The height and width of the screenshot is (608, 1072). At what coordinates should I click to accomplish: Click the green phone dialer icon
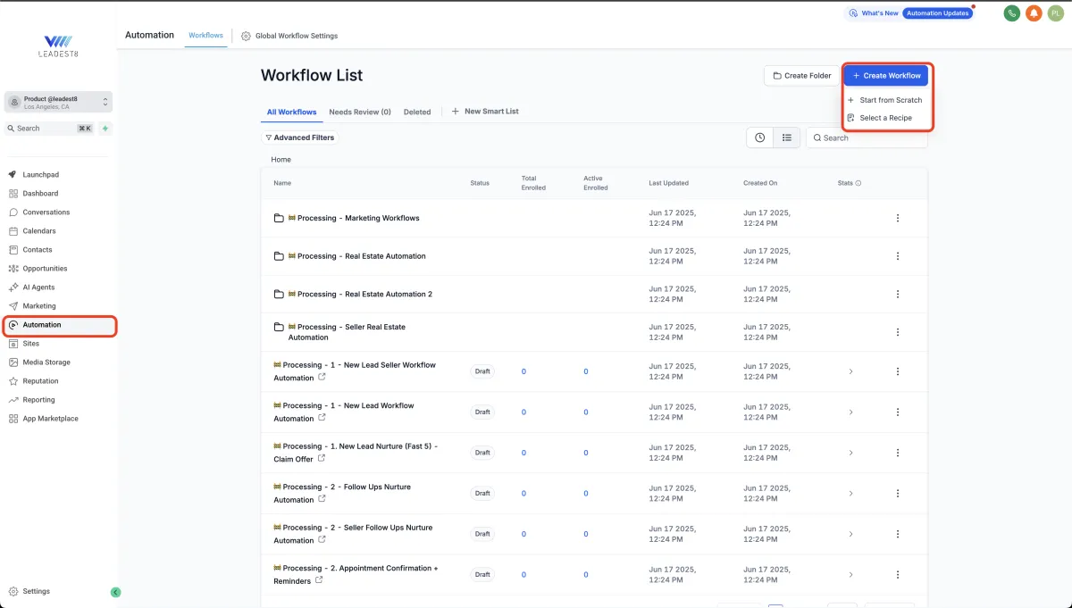pyautogui.click(x=1011, y=13)
